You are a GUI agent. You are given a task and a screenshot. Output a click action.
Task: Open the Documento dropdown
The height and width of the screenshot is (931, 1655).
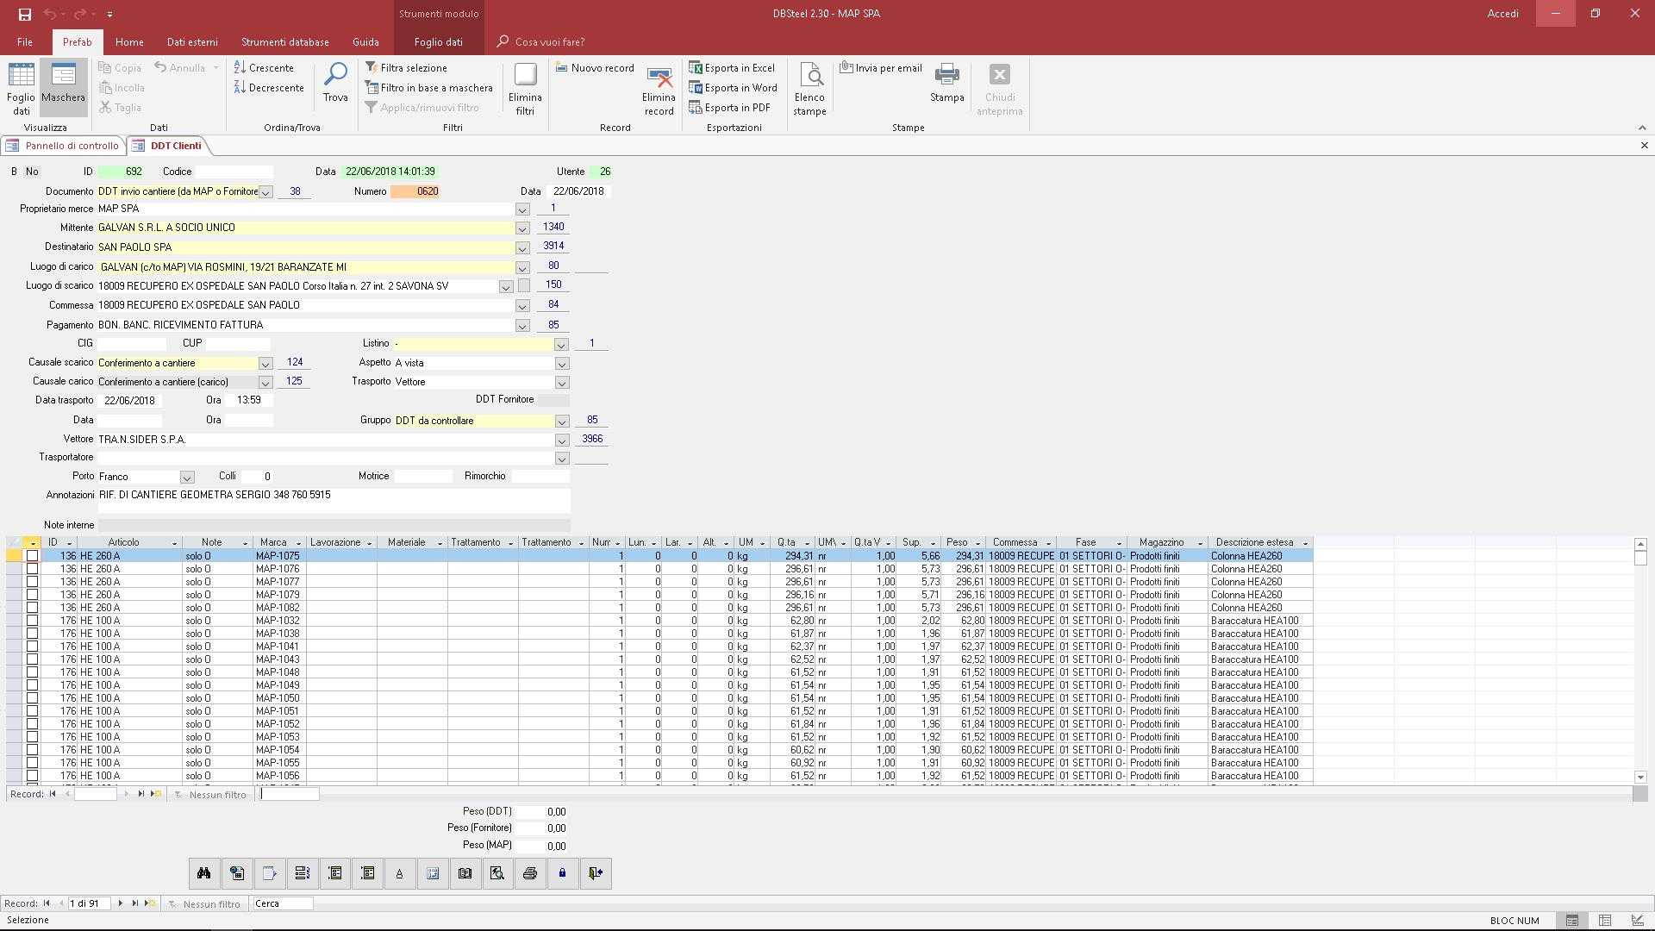[265, 192]
